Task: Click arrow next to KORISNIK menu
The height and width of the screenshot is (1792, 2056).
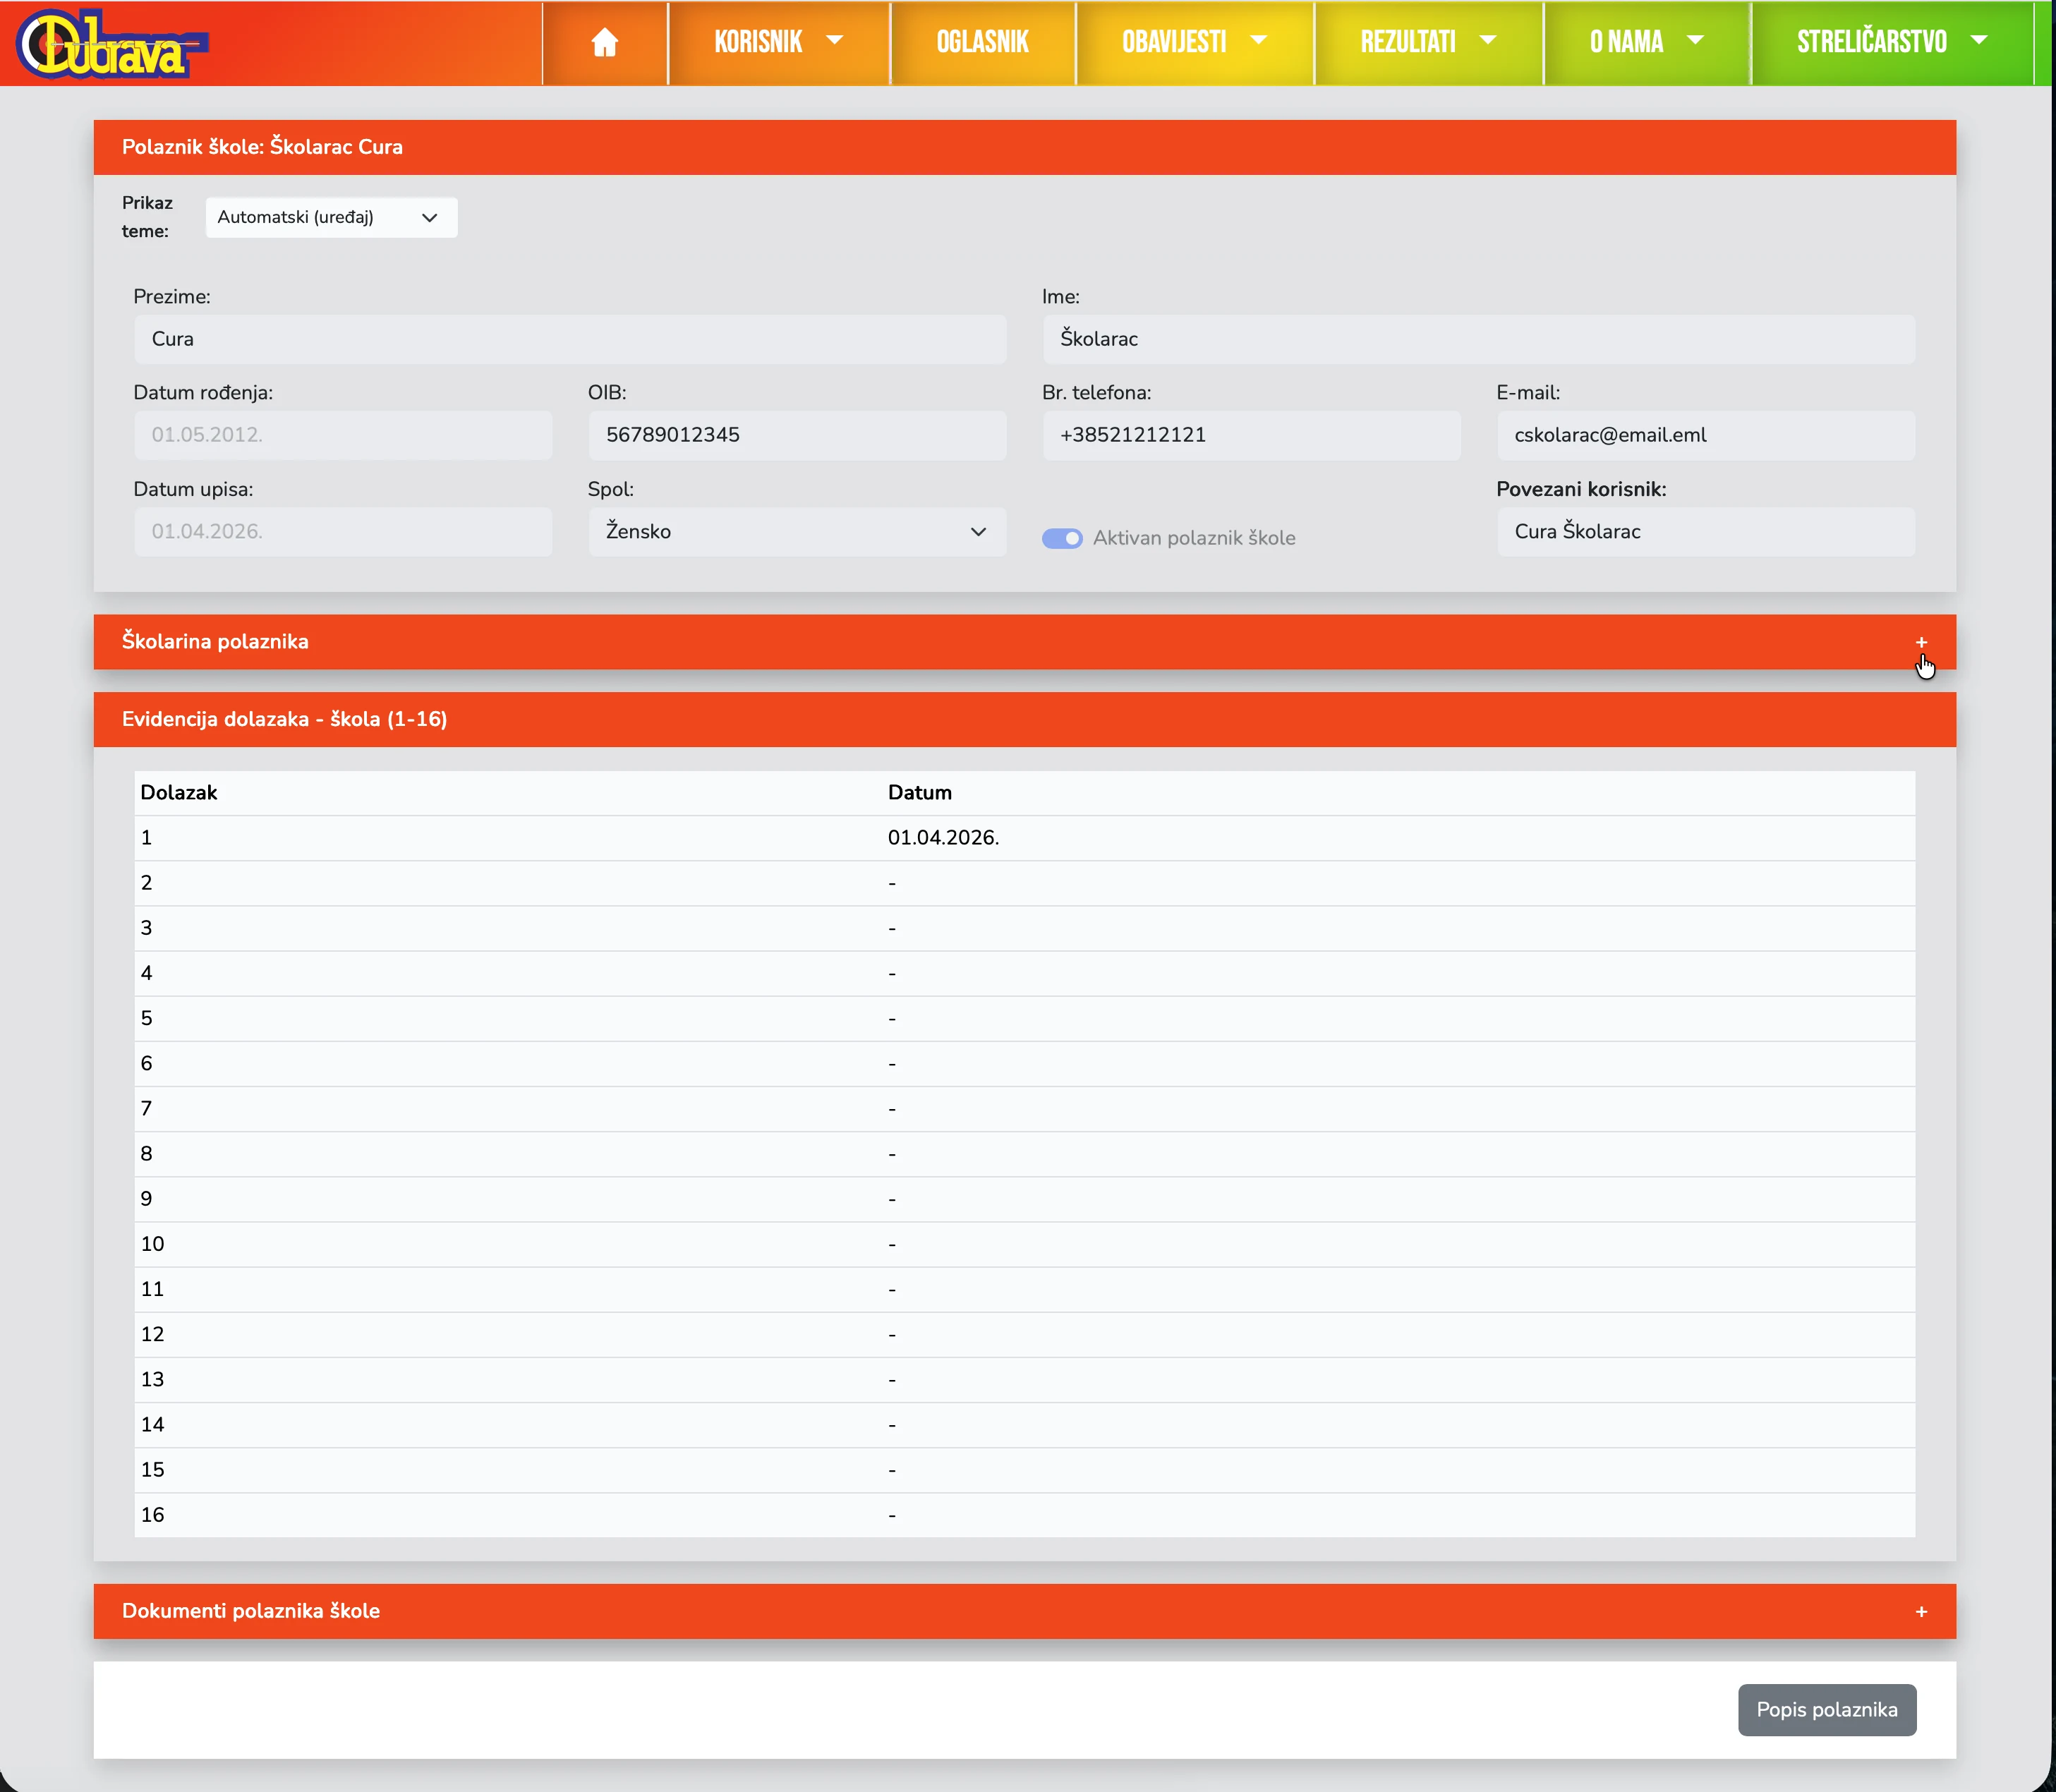Action: (834, 41)
